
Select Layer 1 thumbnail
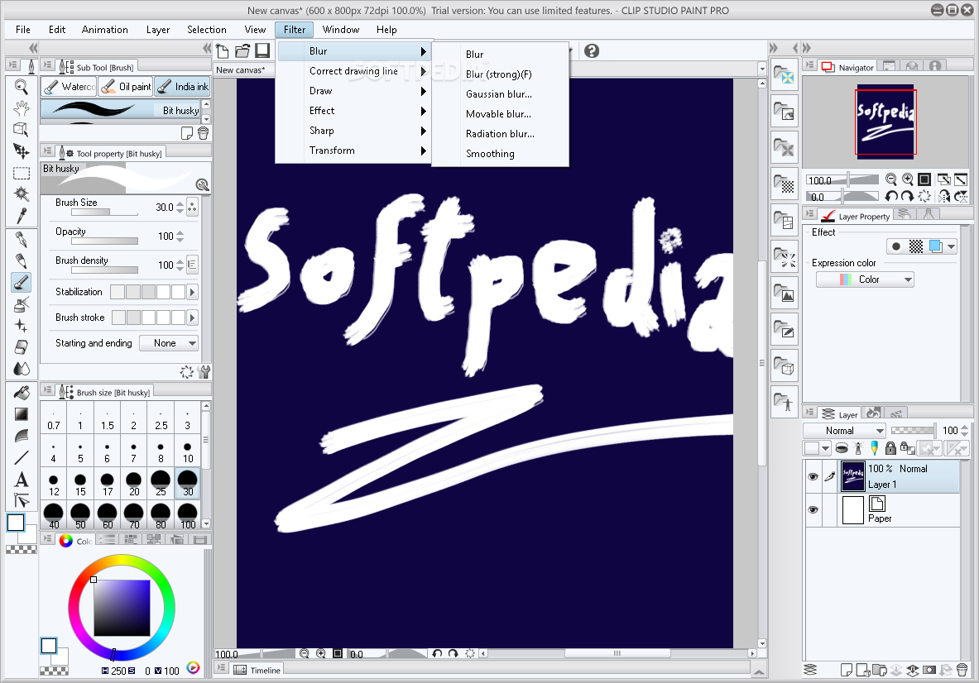pyautogui.click(x=853, y=476)
